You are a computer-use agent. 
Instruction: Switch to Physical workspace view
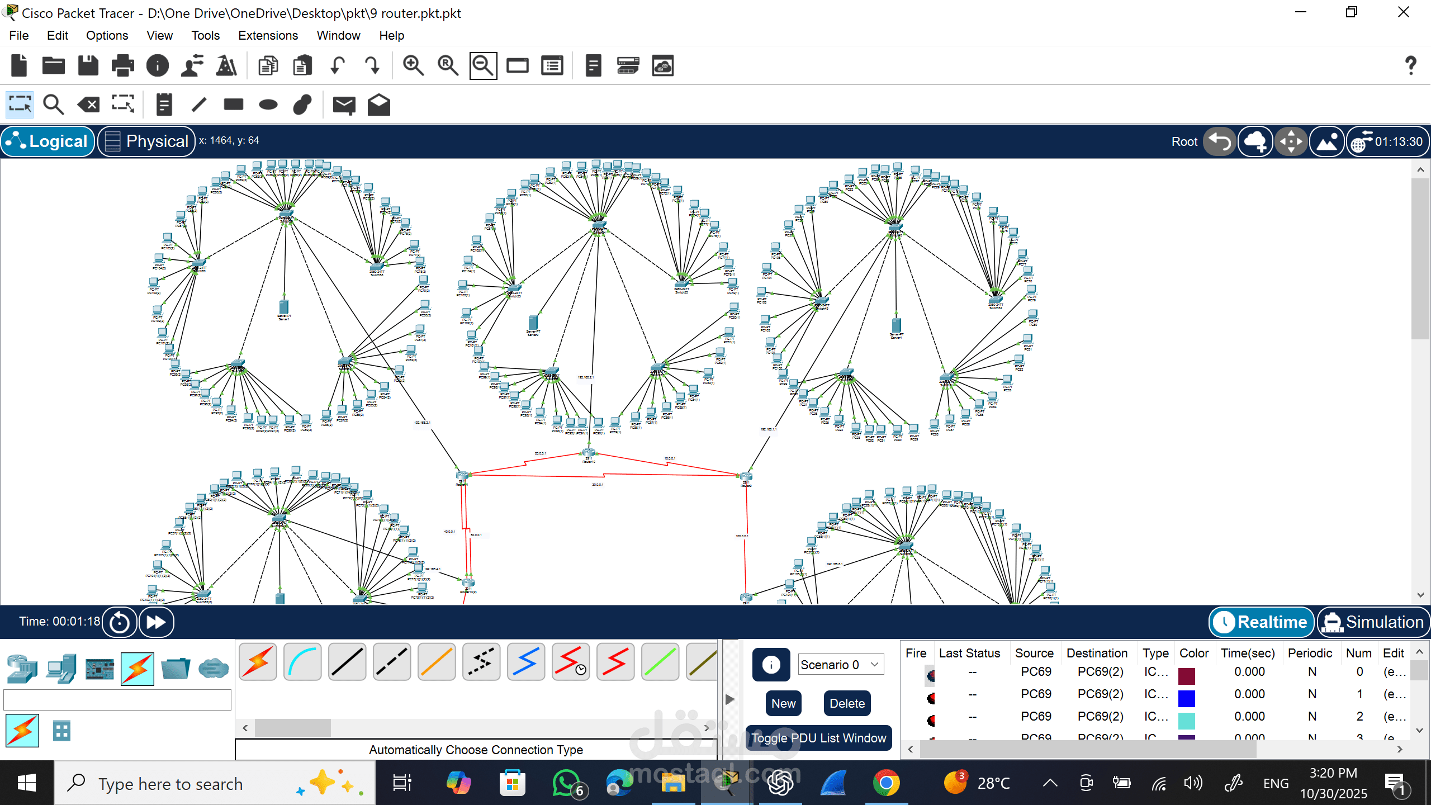tap(146, 141)
